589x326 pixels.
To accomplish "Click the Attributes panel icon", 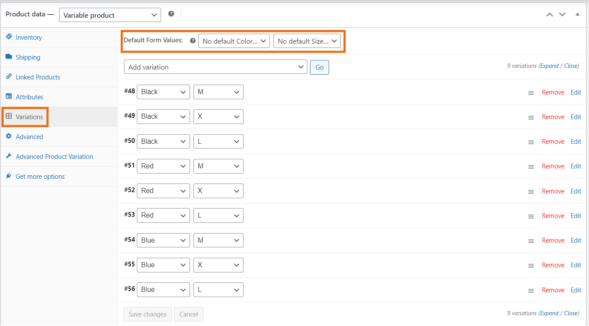I will [9, 97].
